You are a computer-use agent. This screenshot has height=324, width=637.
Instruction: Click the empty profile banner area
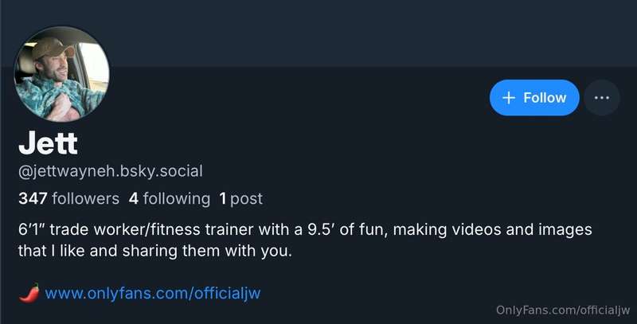click(365, 33)
